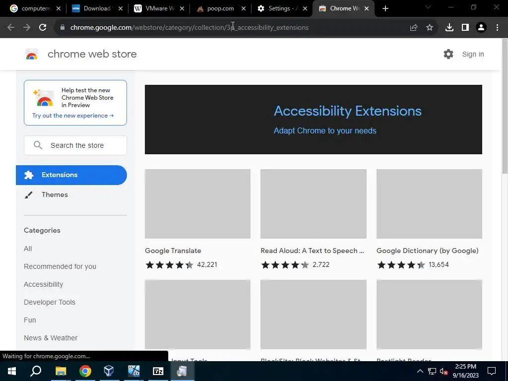This screenshot has width=508, height=381.
Task: Select Extensions in the sidebar
Action: tap(71, 175)
